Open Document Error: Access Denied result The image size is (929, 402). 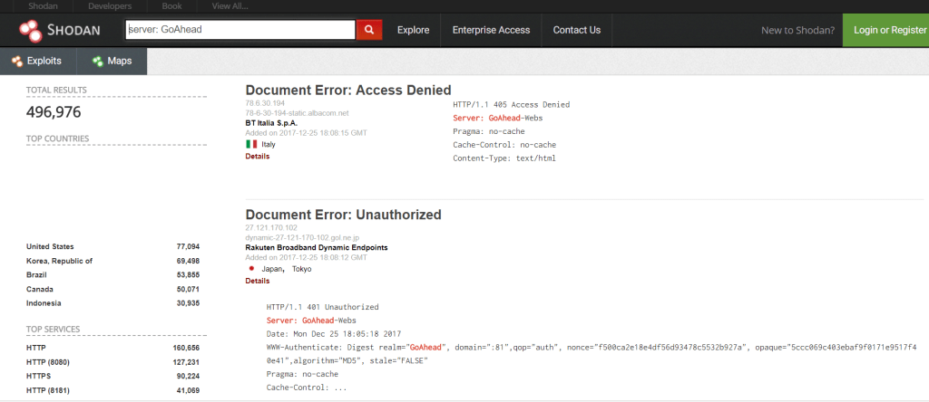[348, 90]
